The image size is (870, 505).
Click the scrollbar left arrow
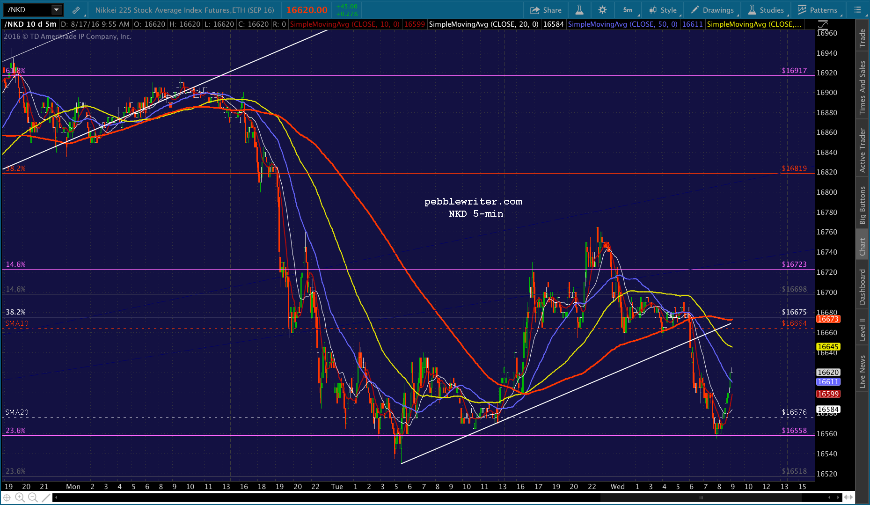tap(57, 498)
